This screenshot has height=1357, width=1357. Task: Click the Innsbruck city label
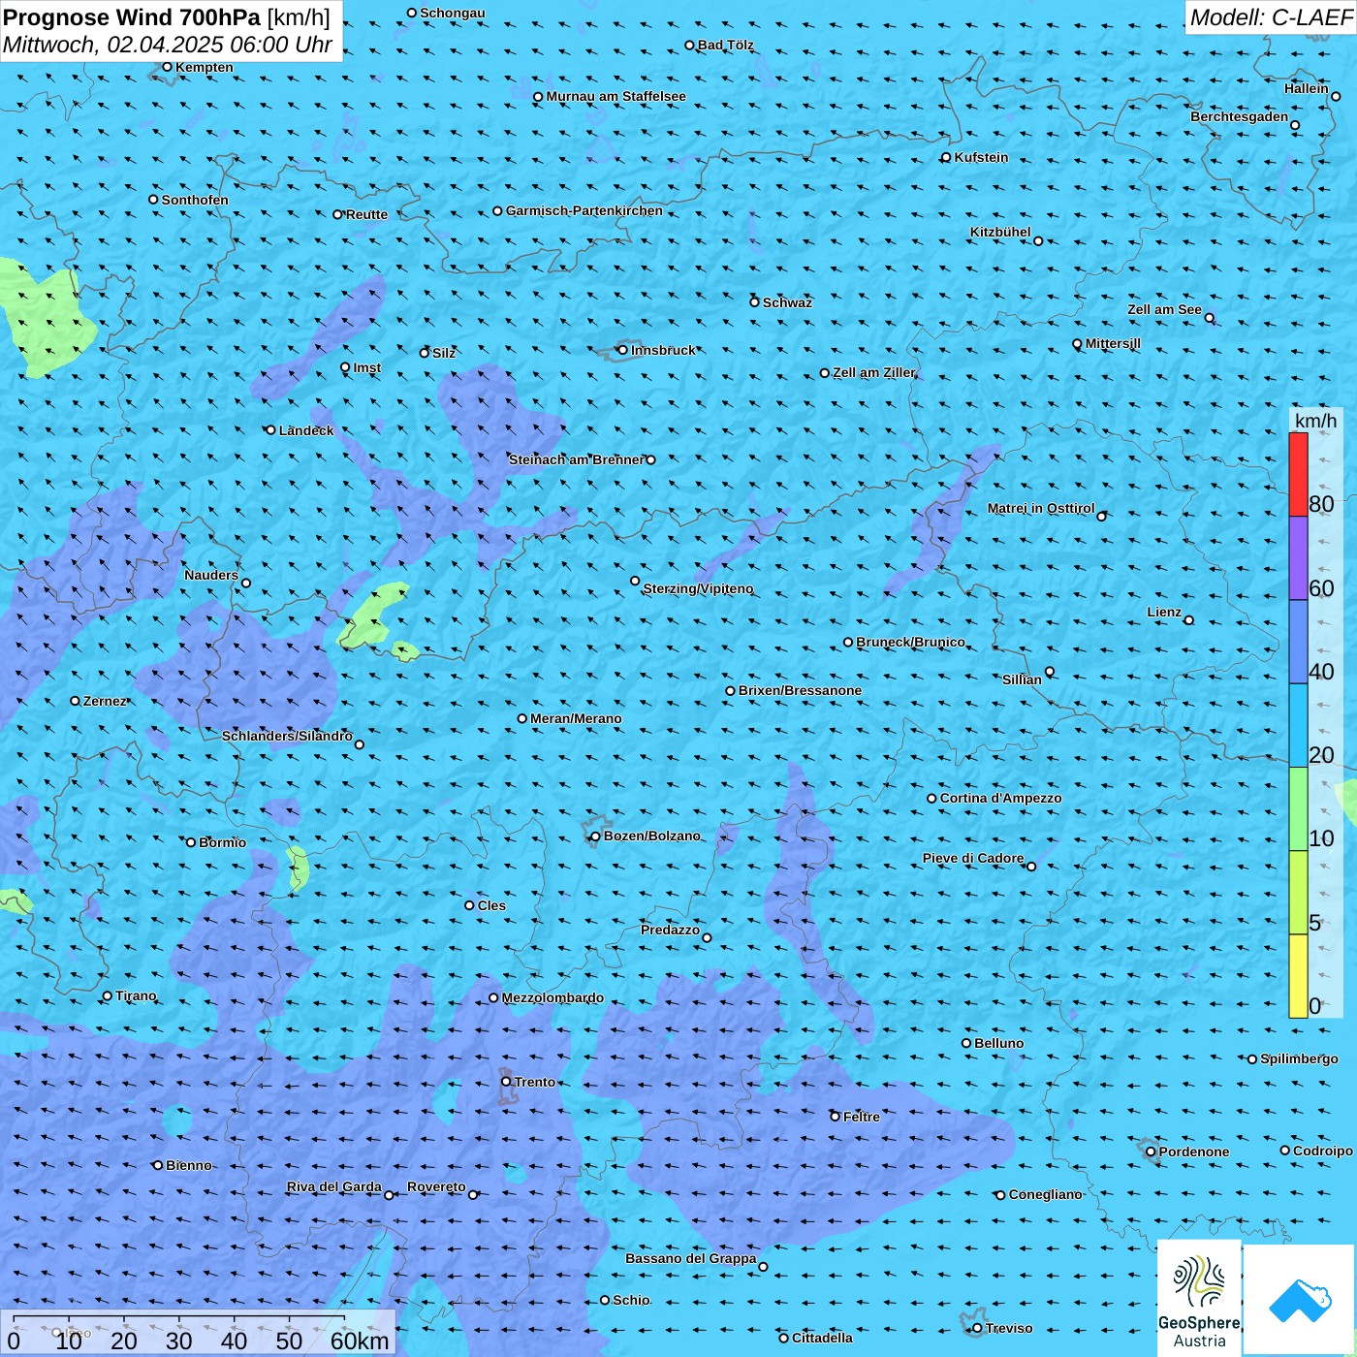click(x=663, y=350)
